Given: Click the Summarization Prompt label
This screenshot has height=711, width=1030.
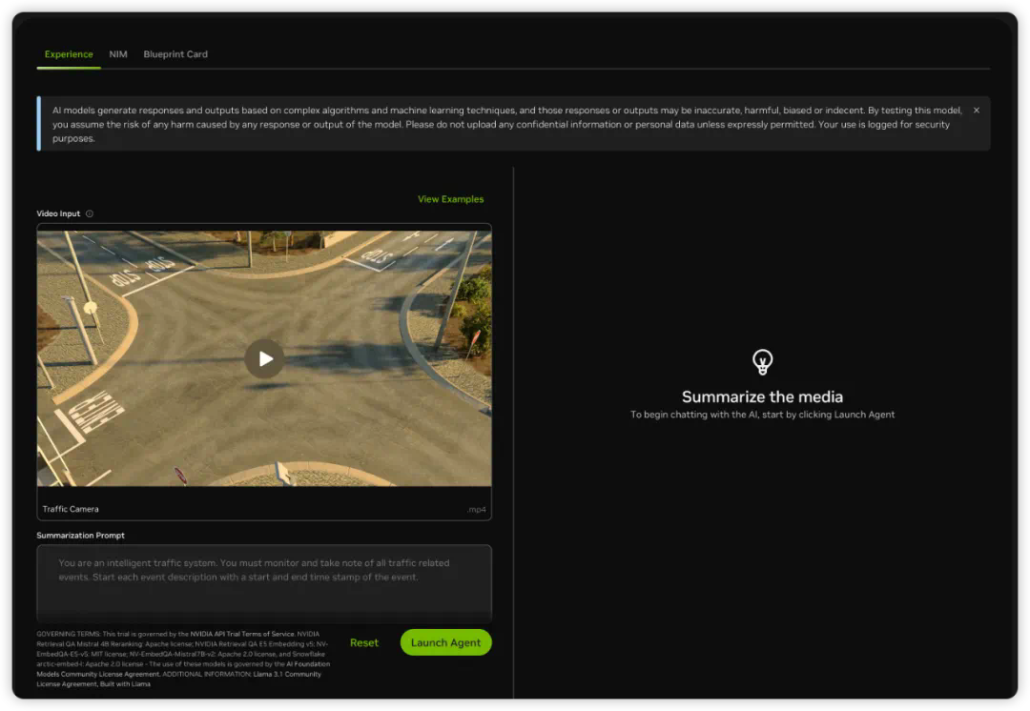Looking at the screenshot, I should tap(80, 536).
